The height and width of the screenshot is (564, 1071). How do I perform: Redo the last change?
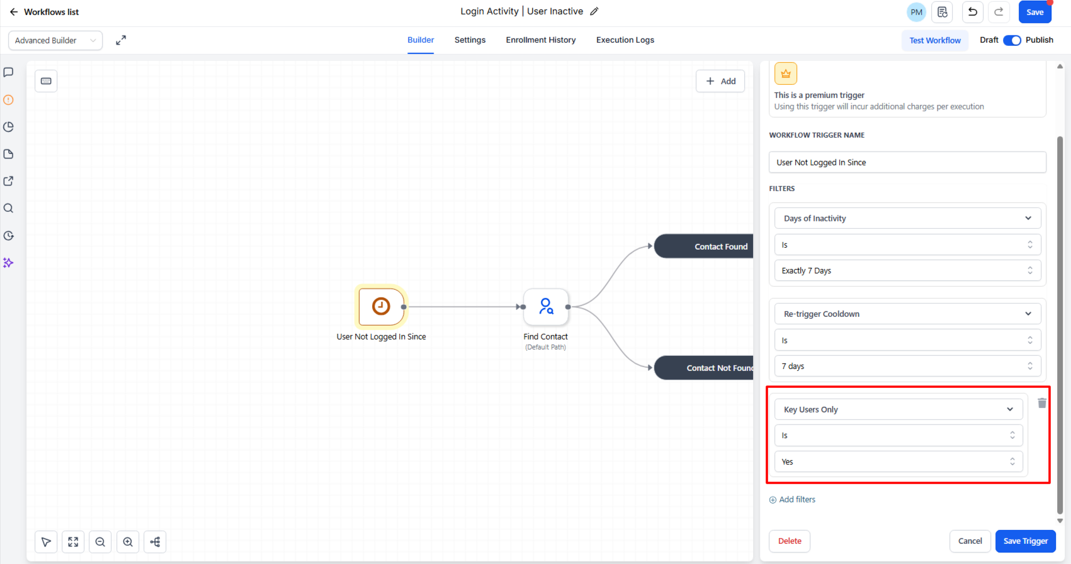click(x=999, y=12)
